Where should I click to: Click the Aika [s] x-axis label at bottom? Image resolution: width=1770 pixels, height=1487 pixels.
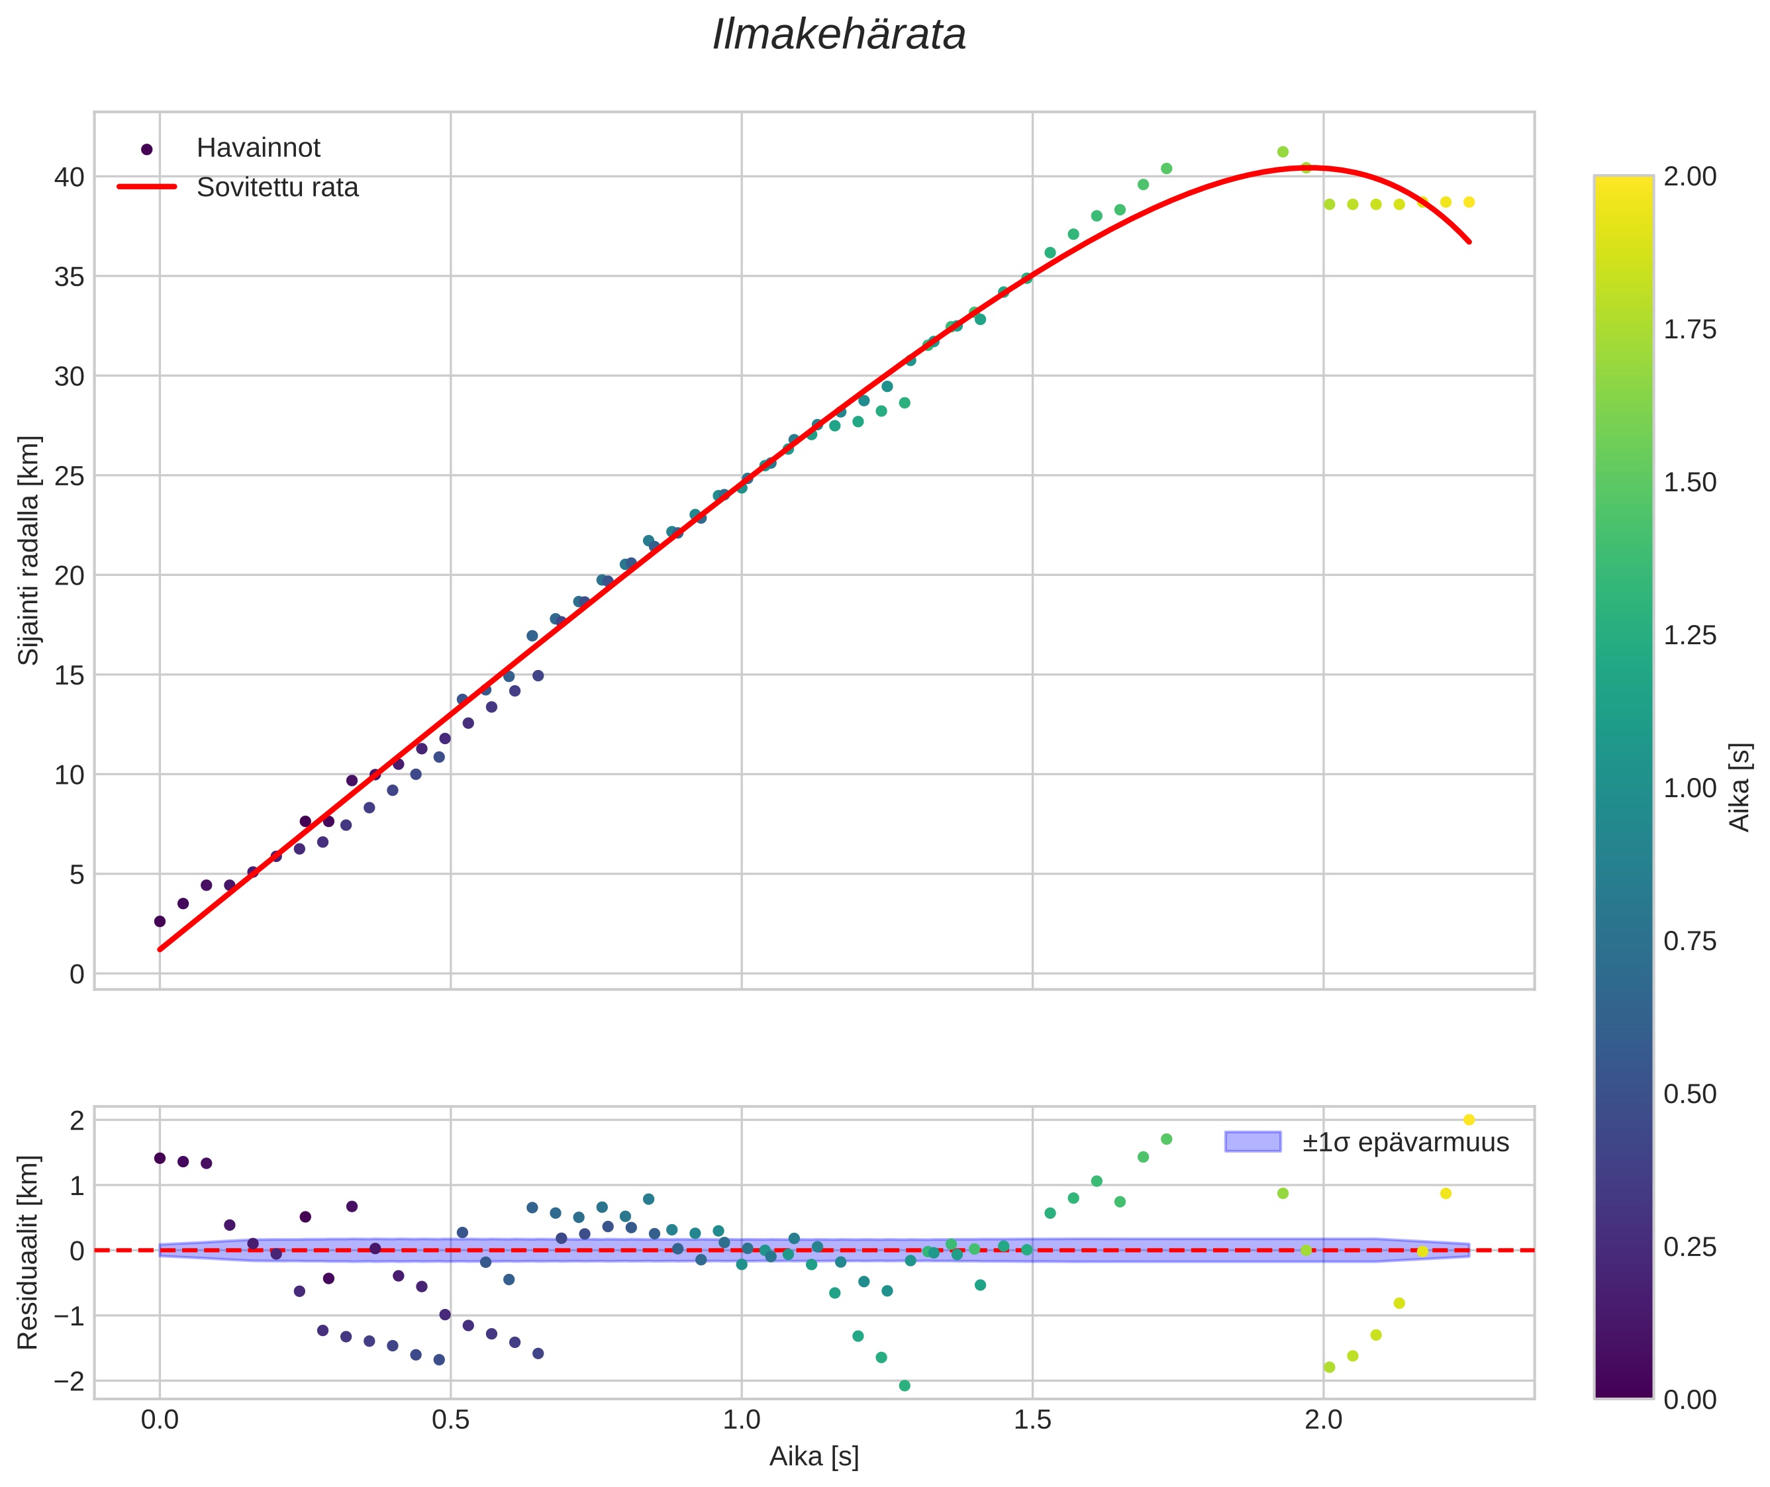(x=814, y=1456)
